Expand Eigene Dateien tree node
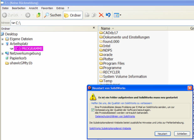Screen dimensions: 194x140 [3, 39]
